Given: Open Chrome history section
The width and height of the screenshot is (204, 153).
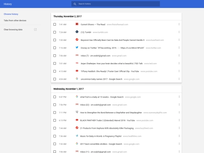Looking at the screenshot, I should click(x=11, y=14).
